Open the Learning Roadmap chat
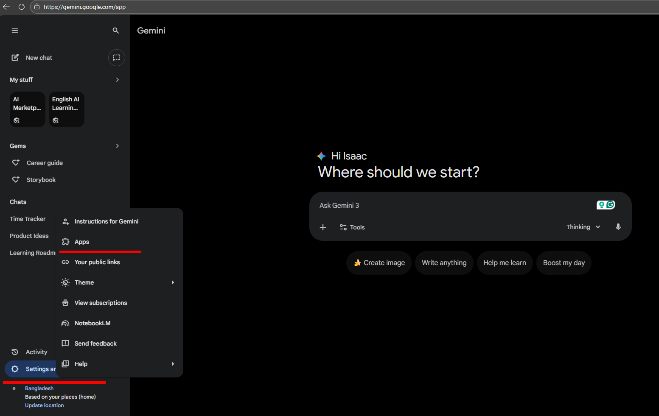The height and width of the screenshot is (416, 659). (33, 253)
